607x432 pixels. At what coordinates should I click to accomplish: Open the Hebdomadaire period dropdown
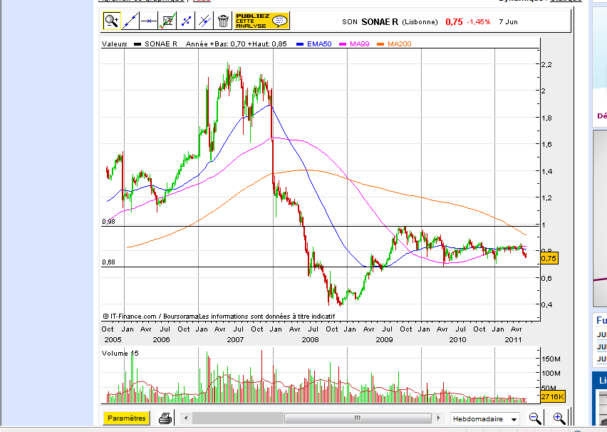[485, 419]
